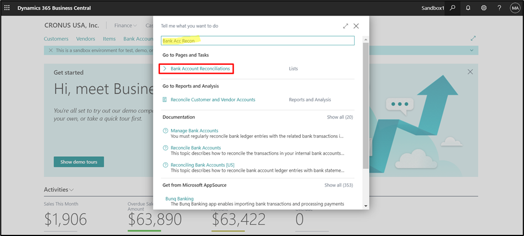Click the $63,422 amount tile
Screen dimensions: 524x236
coord(238,219)
